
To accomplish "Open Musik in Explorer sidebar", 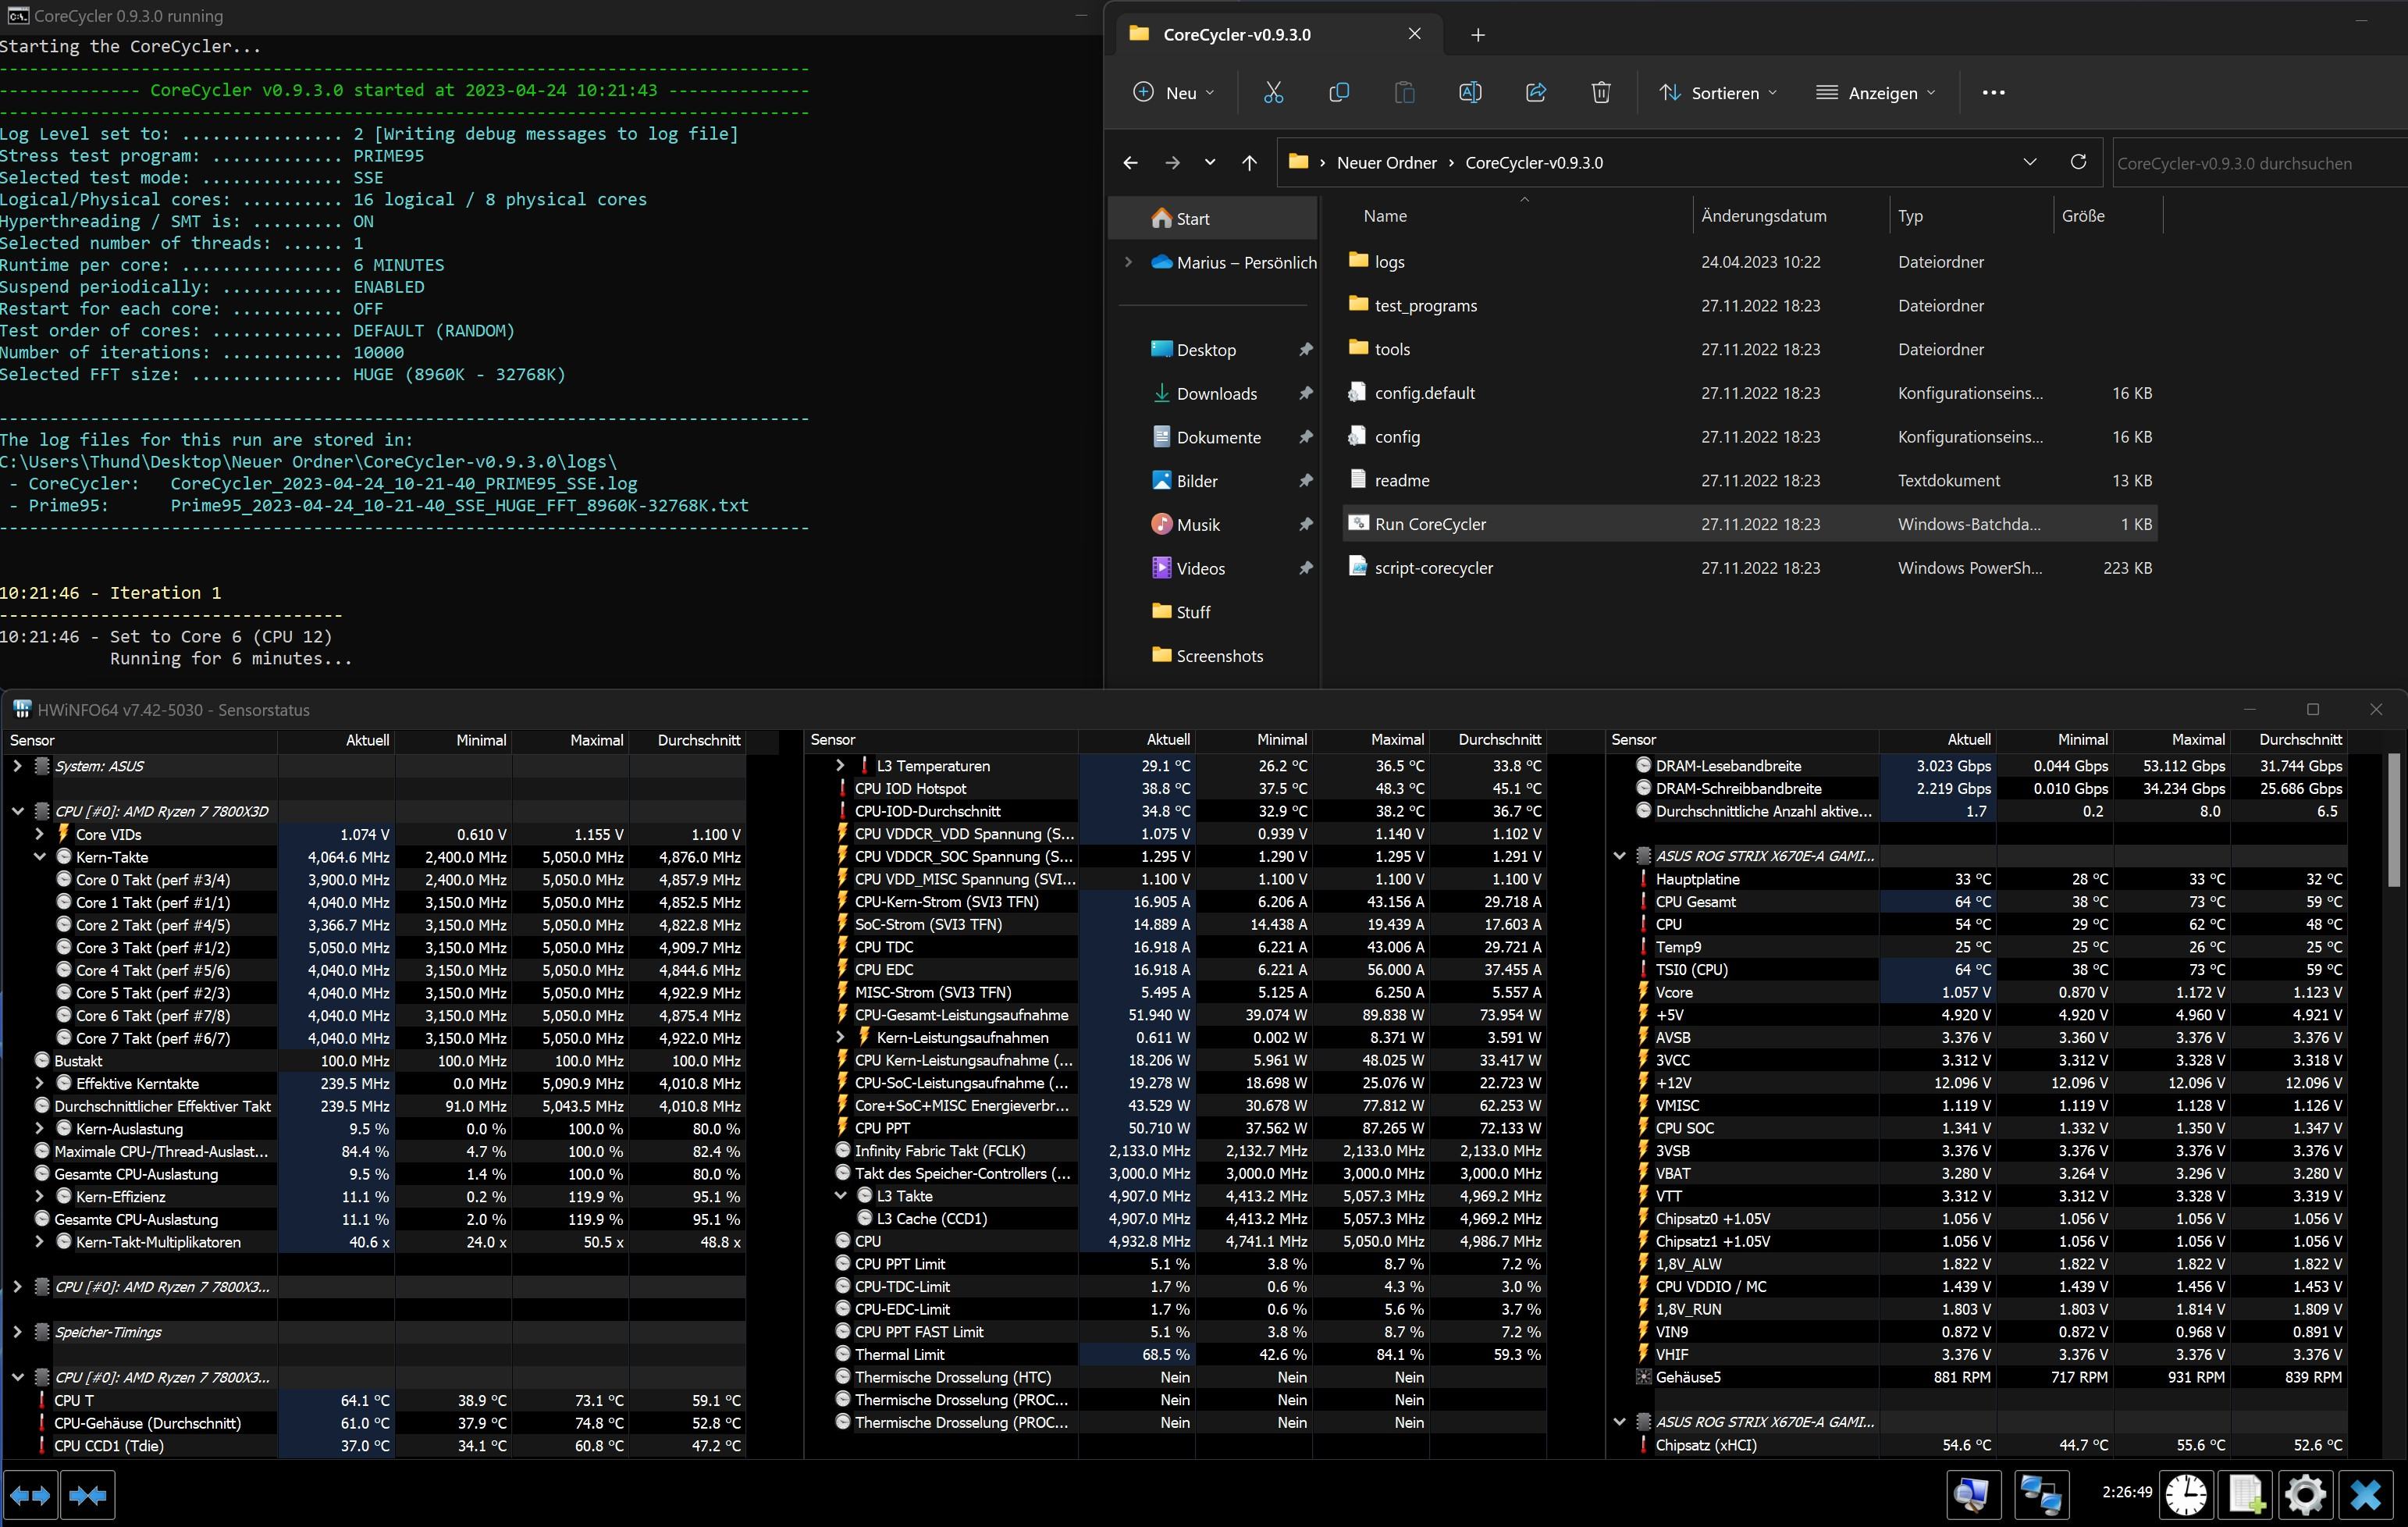I will click(x=1197, y=525).
